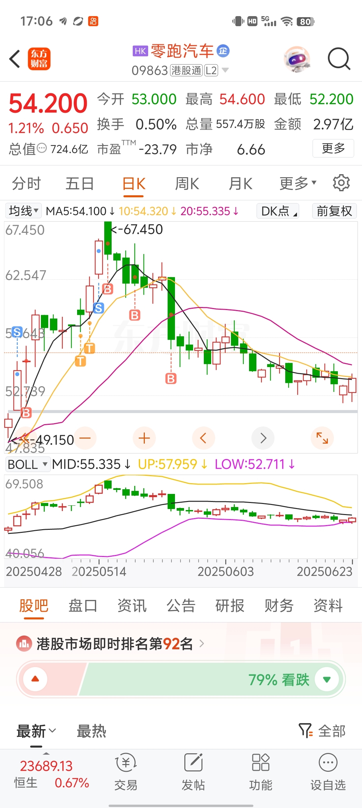
Task: Open the 功能 functions icon
Action: pyautogui.click(x=260, y=763)
